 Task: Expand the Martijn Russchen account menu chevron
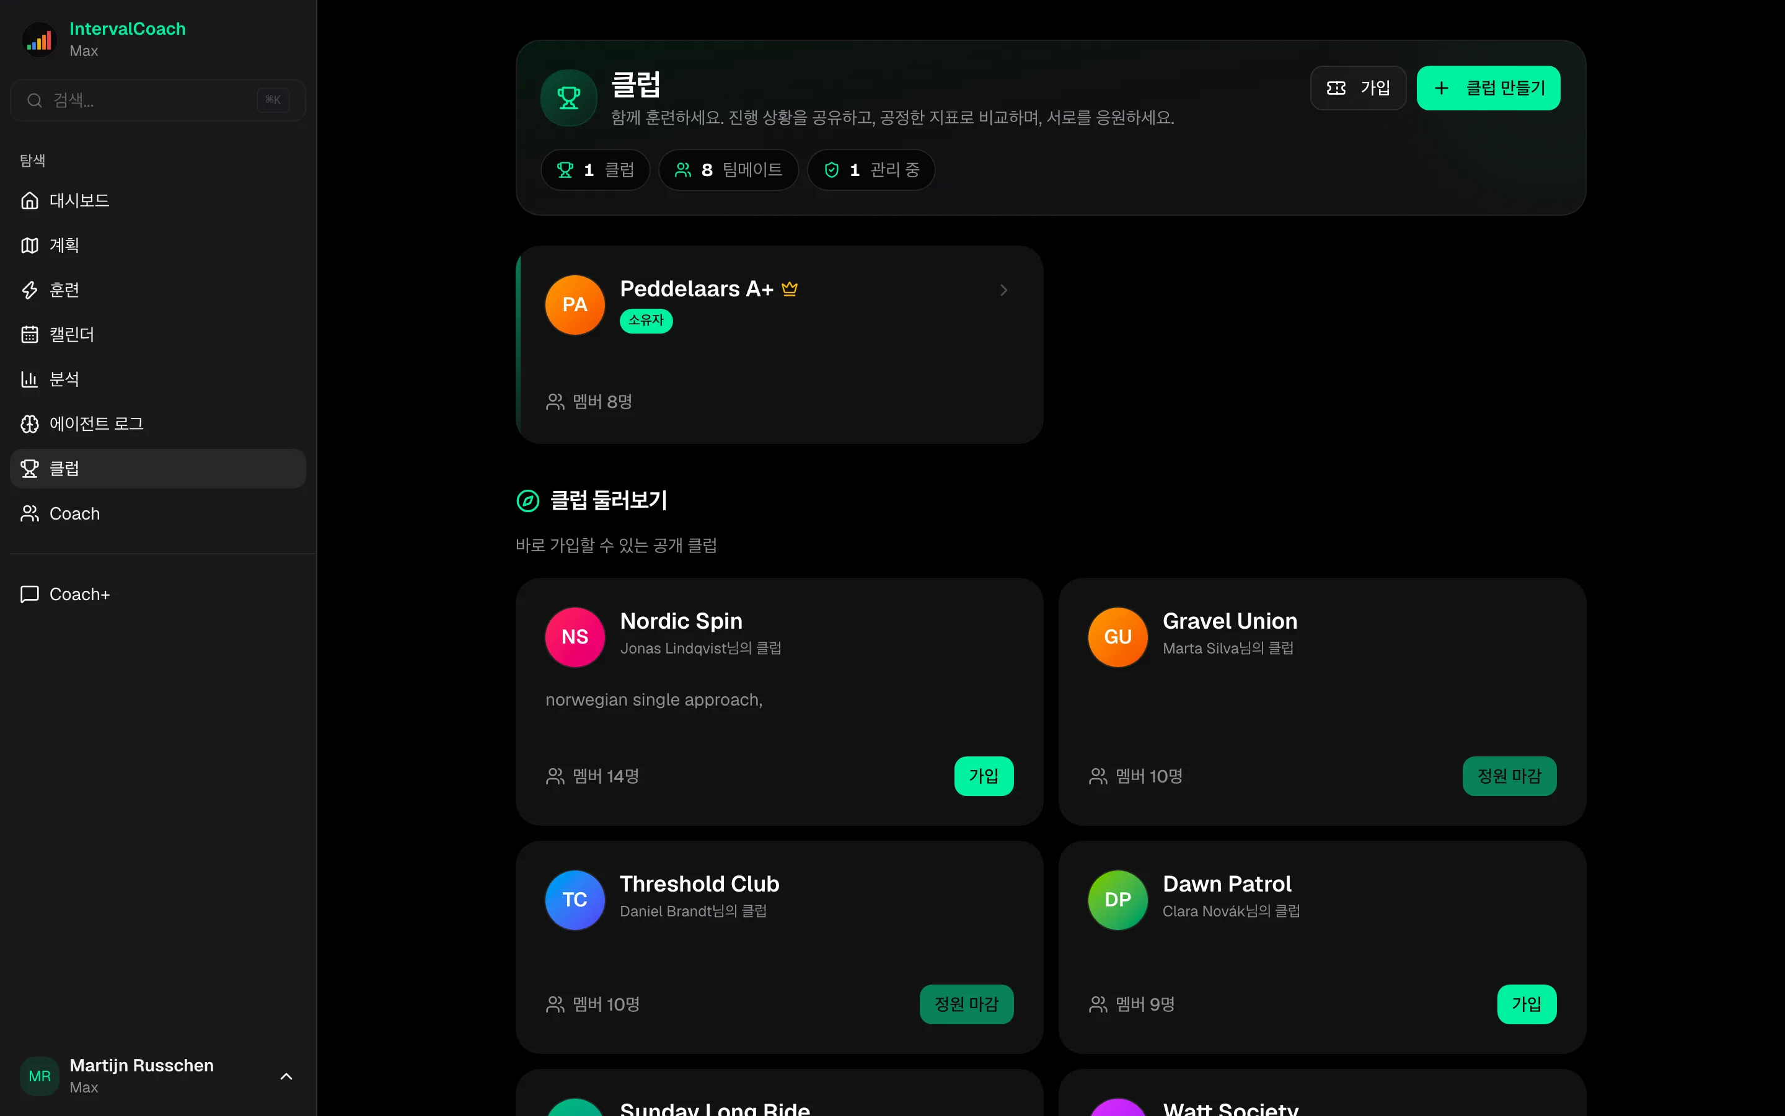[286, 1077]
